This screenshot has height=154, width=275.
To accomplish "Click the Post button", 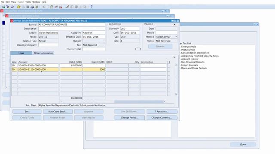I will [27, 111].
